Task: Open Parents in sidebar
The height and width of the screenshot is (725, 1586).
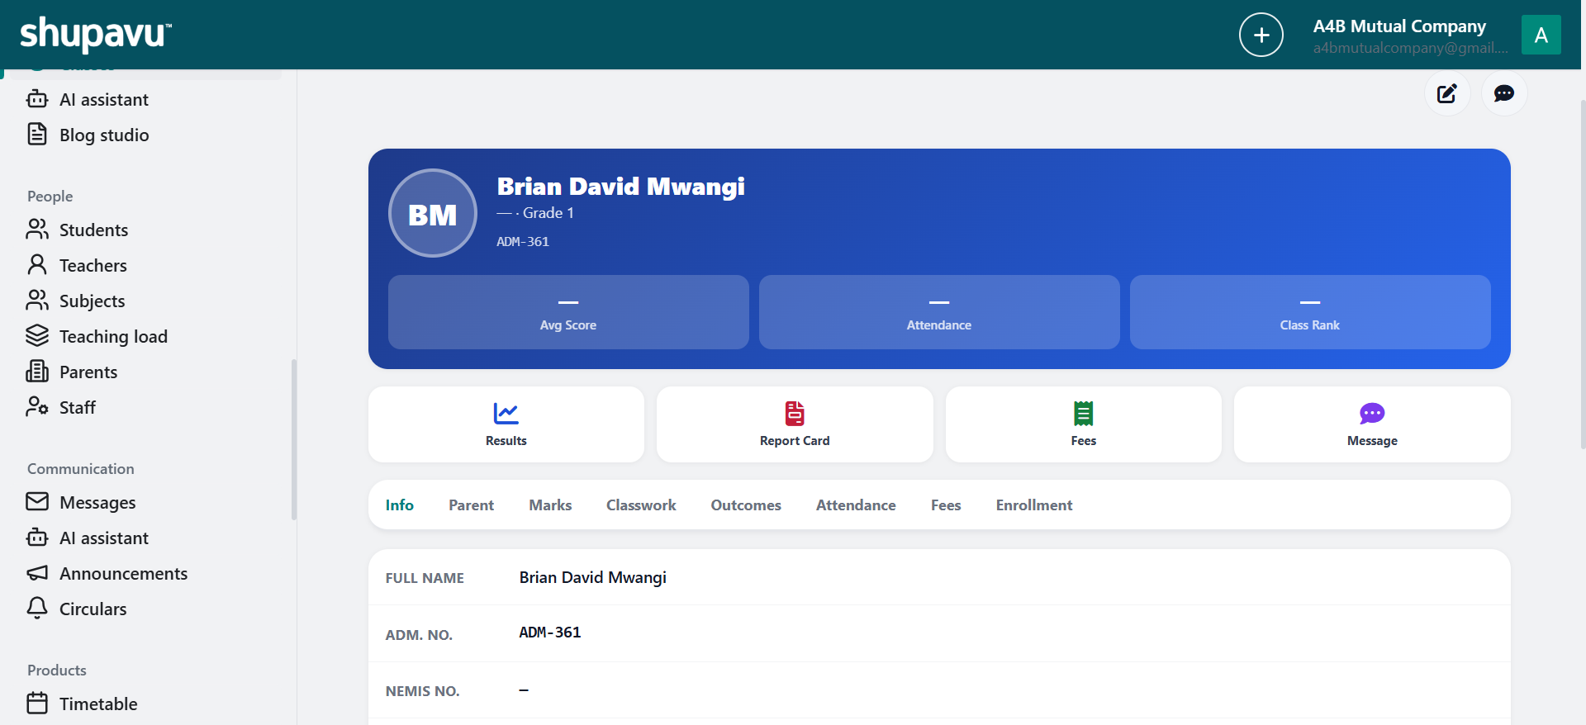Action: [72, 372]
